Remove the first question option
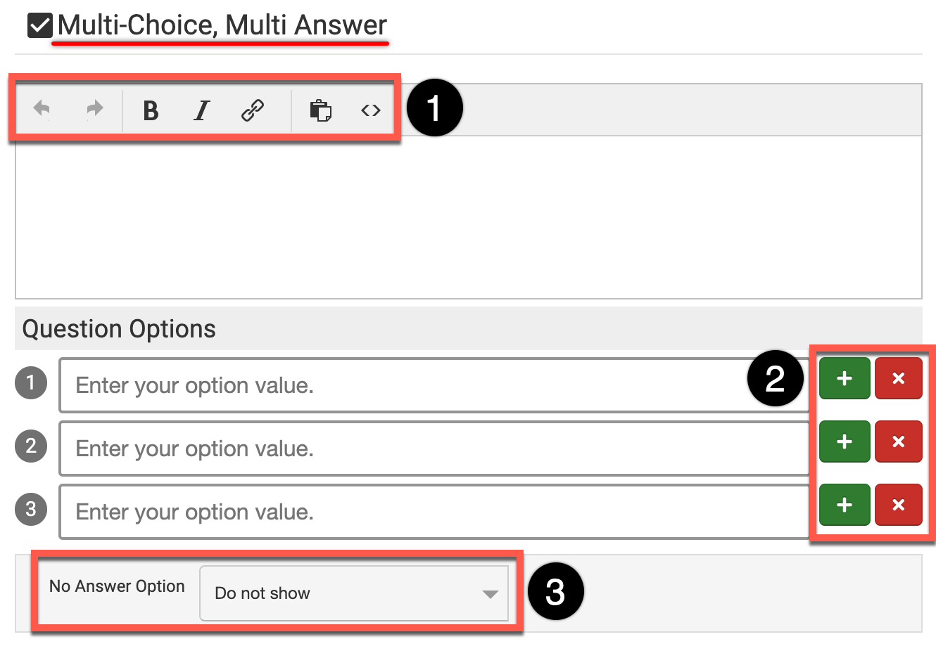Screen dimensions: 936x658 coord(898,378)
